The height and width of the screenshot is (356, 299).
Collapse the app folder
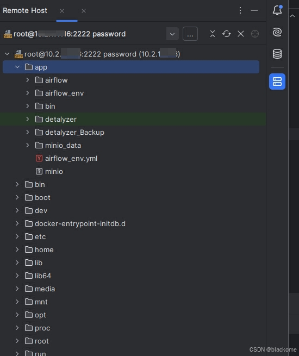pos(17,67)
